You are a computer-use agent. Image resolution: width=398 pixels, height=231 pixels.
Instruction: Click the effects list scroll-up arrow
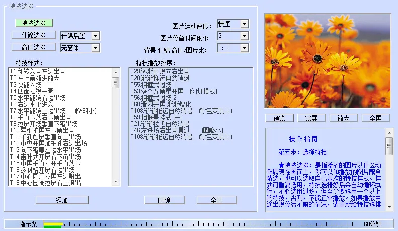[116, 72]
